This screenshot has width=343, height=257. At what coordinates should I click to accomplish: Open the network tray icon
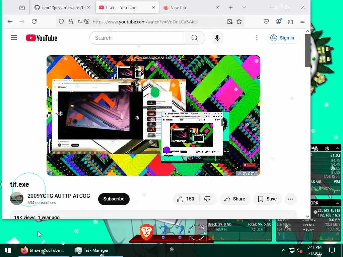click(x=292, y=250)
